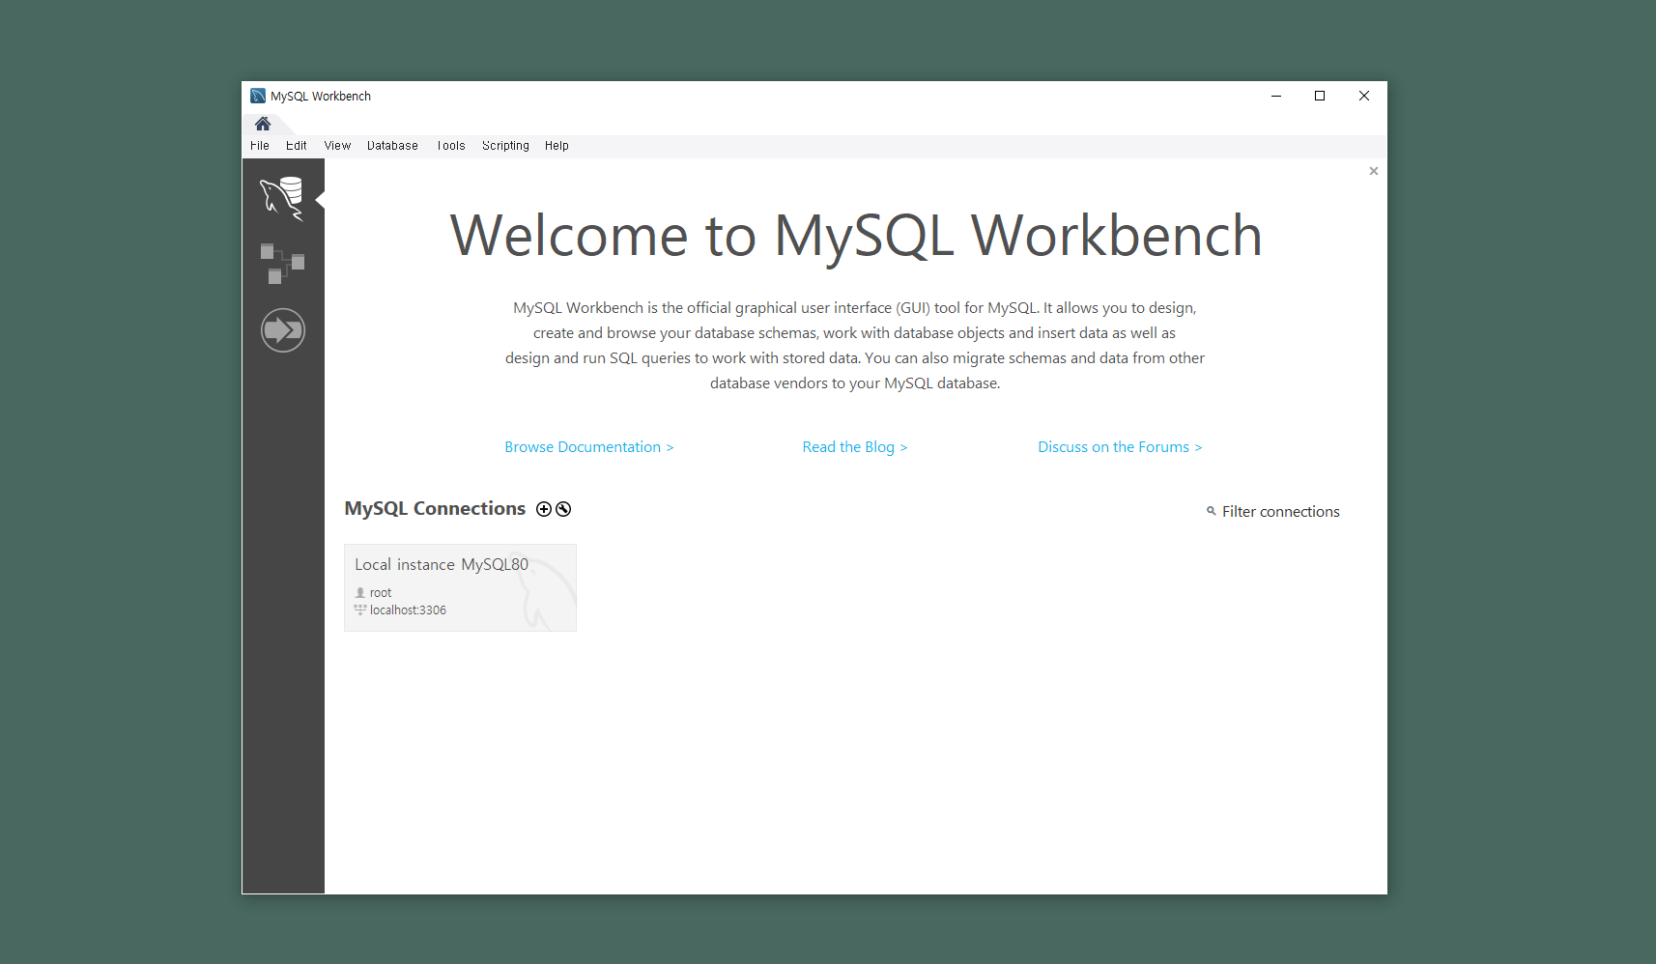Click the 'Welcome to MySQL Workbench' heading
This screenshot has height=964, width=1656.
click(856, 236)
